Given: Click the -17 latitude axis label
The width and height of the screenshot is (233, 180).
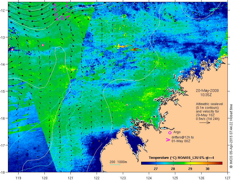Looking at the screenshot, I should 3,145.
